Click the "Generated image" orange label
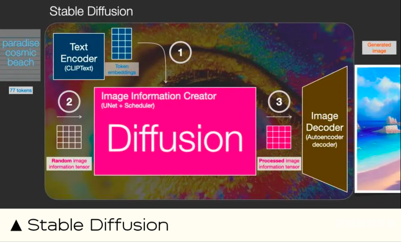 [379, 47]
